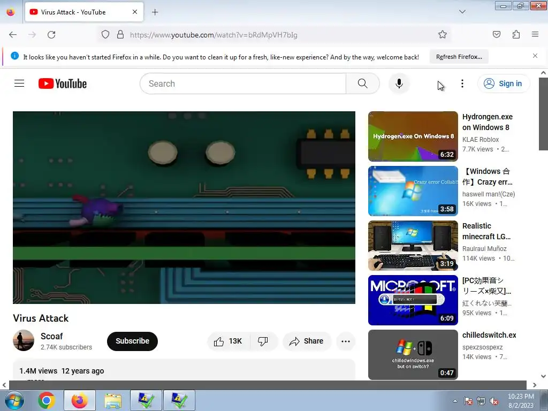The height and width of the screenshot is (411, 548).
Task: Expand the list all tabs chevron
Action: (x=462, y=12)
